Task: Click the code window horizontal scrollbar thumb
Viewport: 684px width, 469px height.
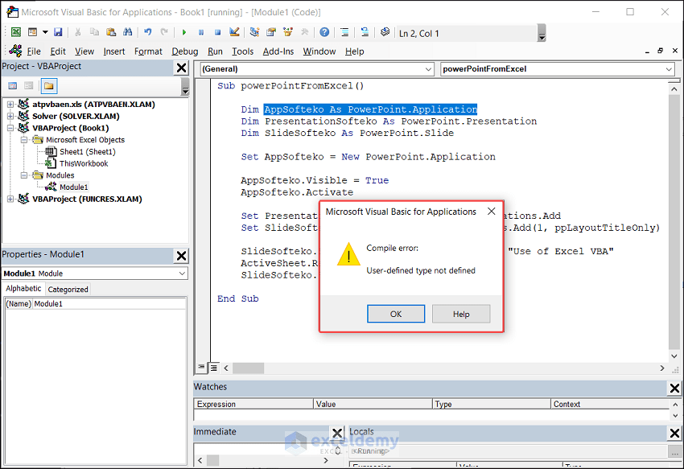Action: tap(248, 368)
